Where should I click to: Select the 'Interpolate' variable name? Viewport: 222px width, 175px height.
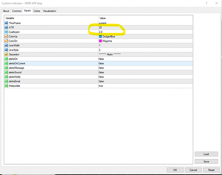click(15, 86)
